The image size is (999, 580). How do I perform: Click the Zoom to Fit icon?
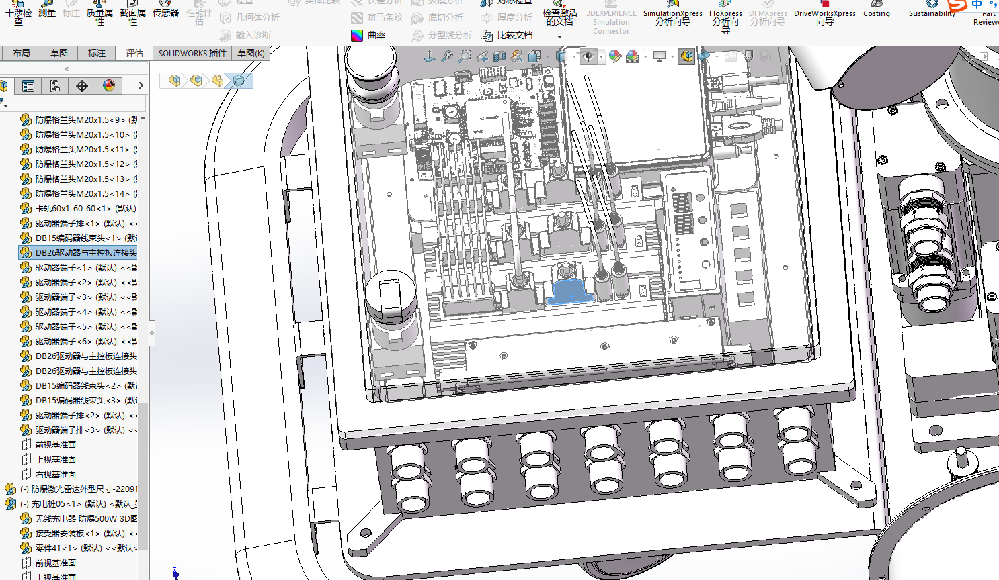(447, 57)
